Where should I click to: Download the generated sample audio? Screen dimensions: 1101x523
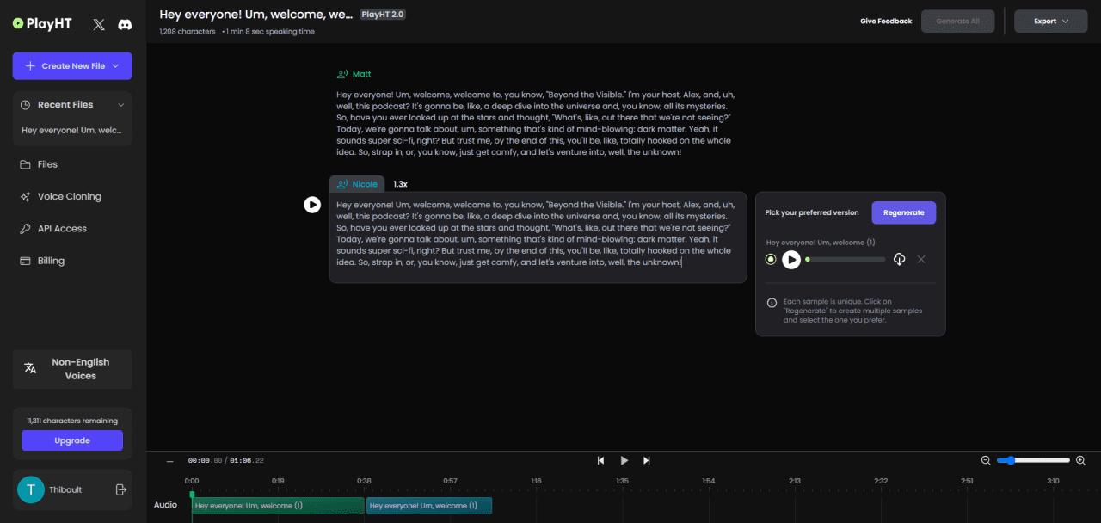[x=899, y=259]
